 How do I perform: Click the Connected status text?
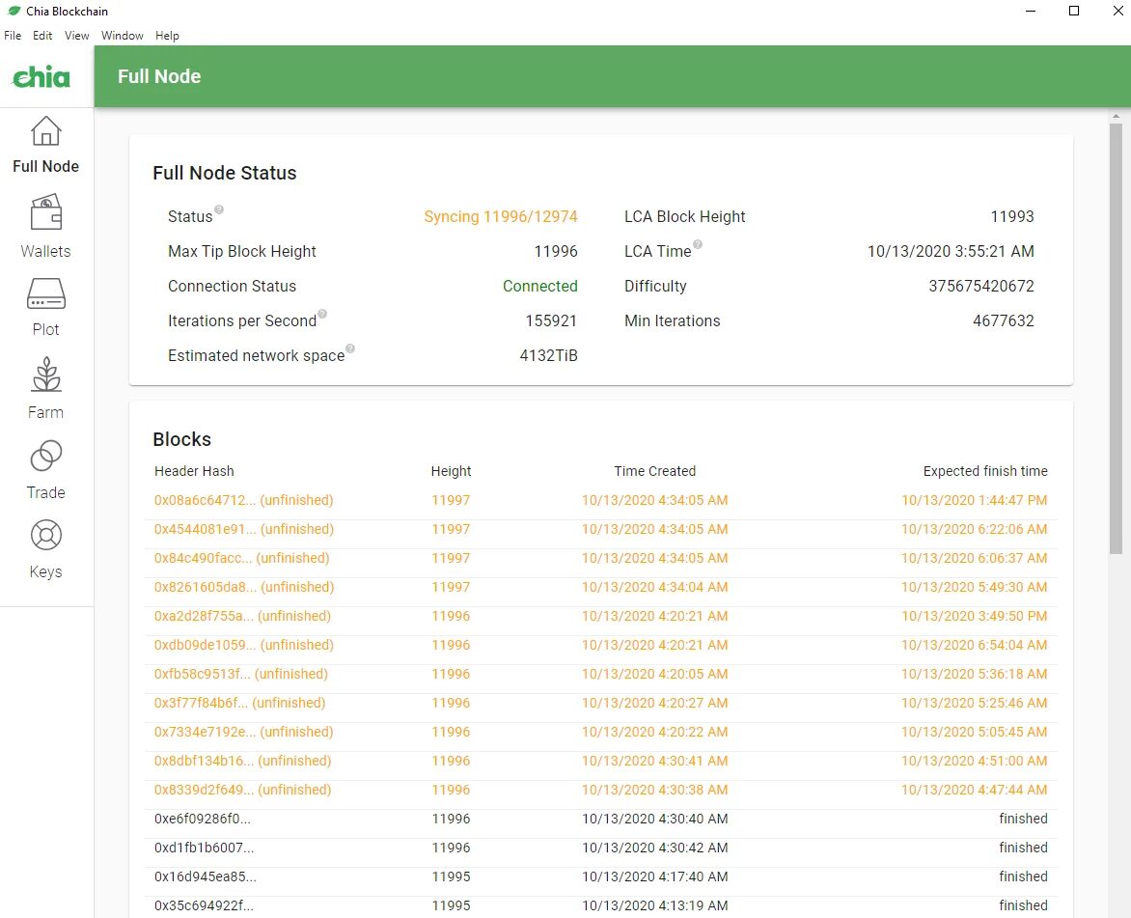[x=540, y=286]
